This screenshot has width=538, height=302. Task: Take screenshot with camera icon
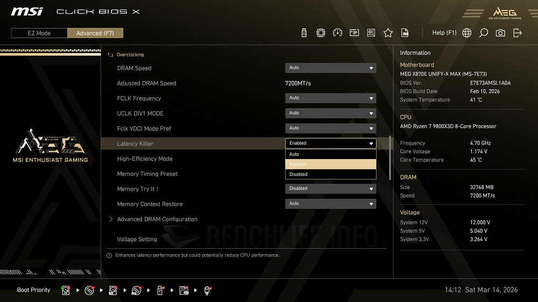(500, 33)
